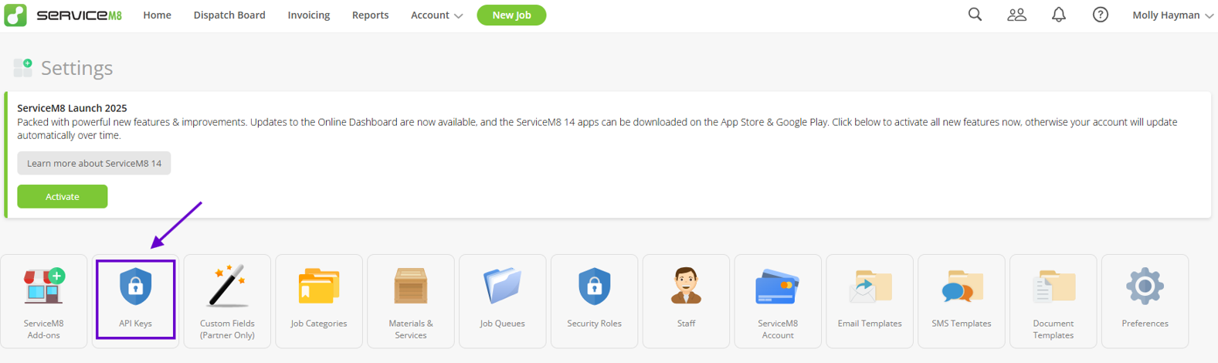
Task: Open Reports menu item
Action: [x=371, y=15]
